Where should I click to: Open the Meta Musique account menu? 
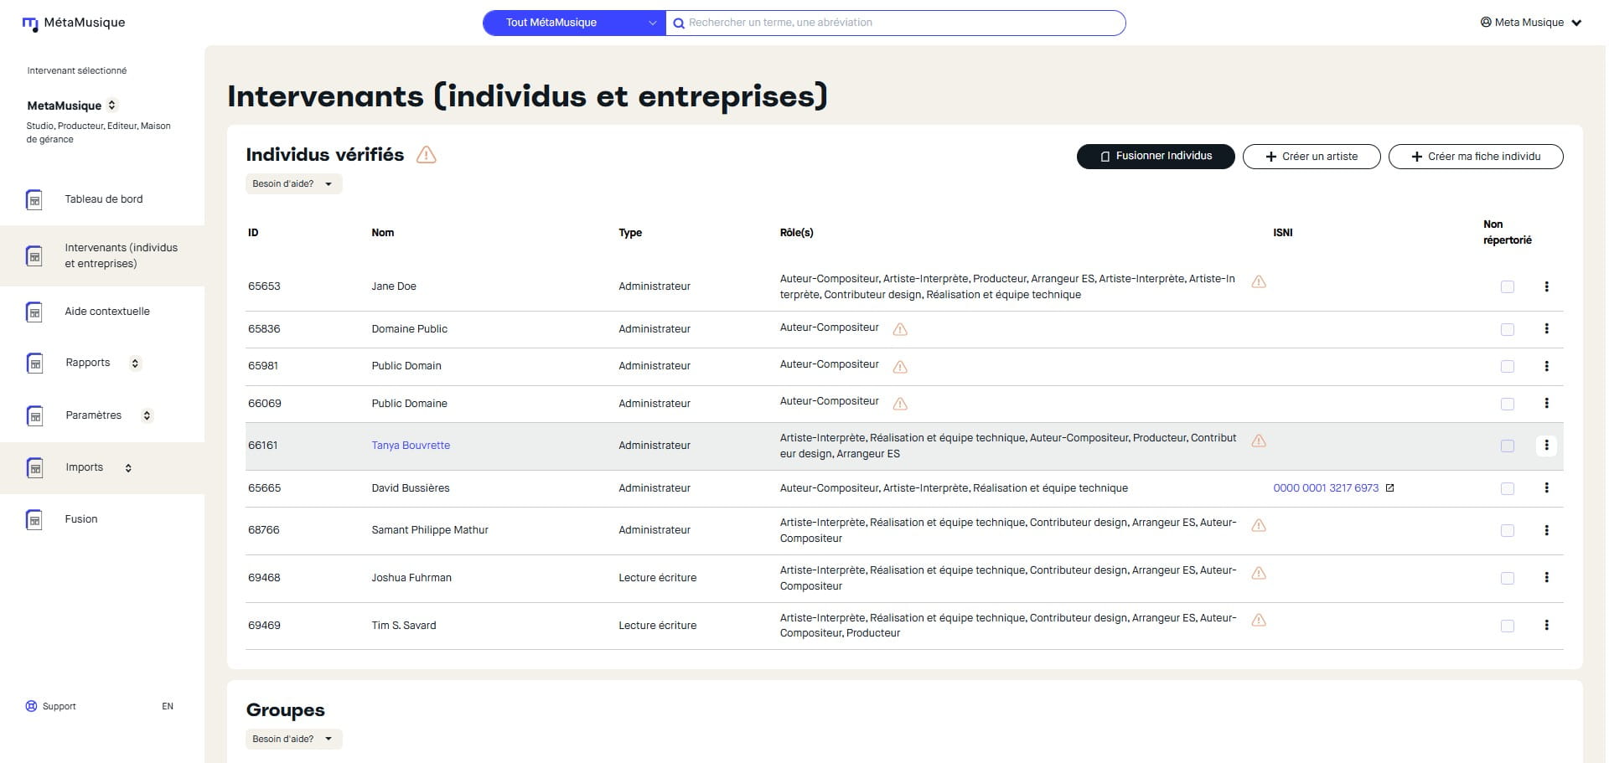pyautogui.click(x=1530, y=23)
